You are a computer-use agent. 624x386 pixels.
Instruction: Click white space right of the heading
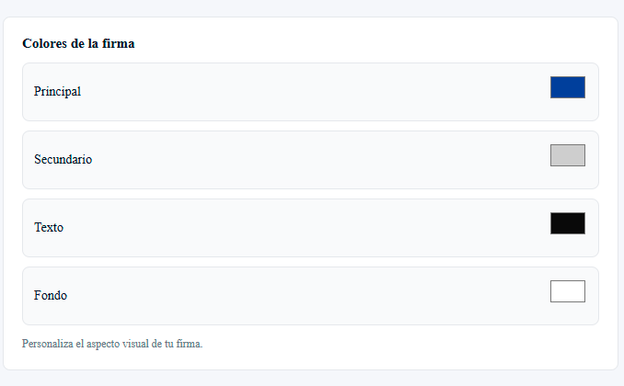pos(368,43)
